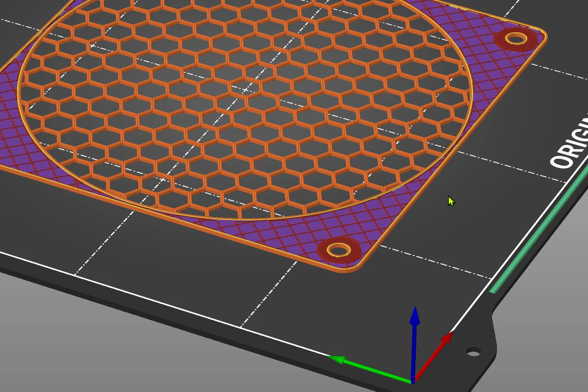The height and width of the screenshot is (392, 588).
Task: Select the screw hole nearest the axes
Action: click(339, 251)
